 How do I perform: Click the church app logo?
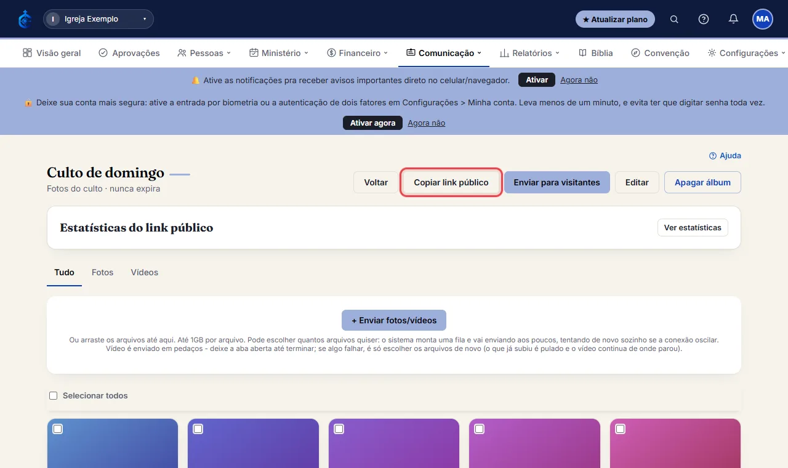25,19
